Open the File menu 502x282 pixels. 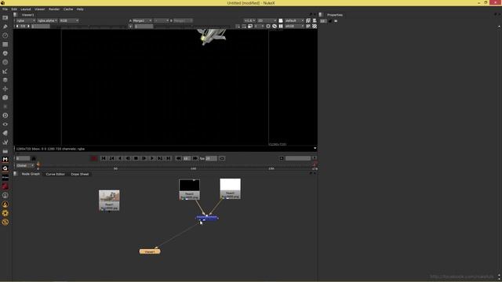coord(5,9)
